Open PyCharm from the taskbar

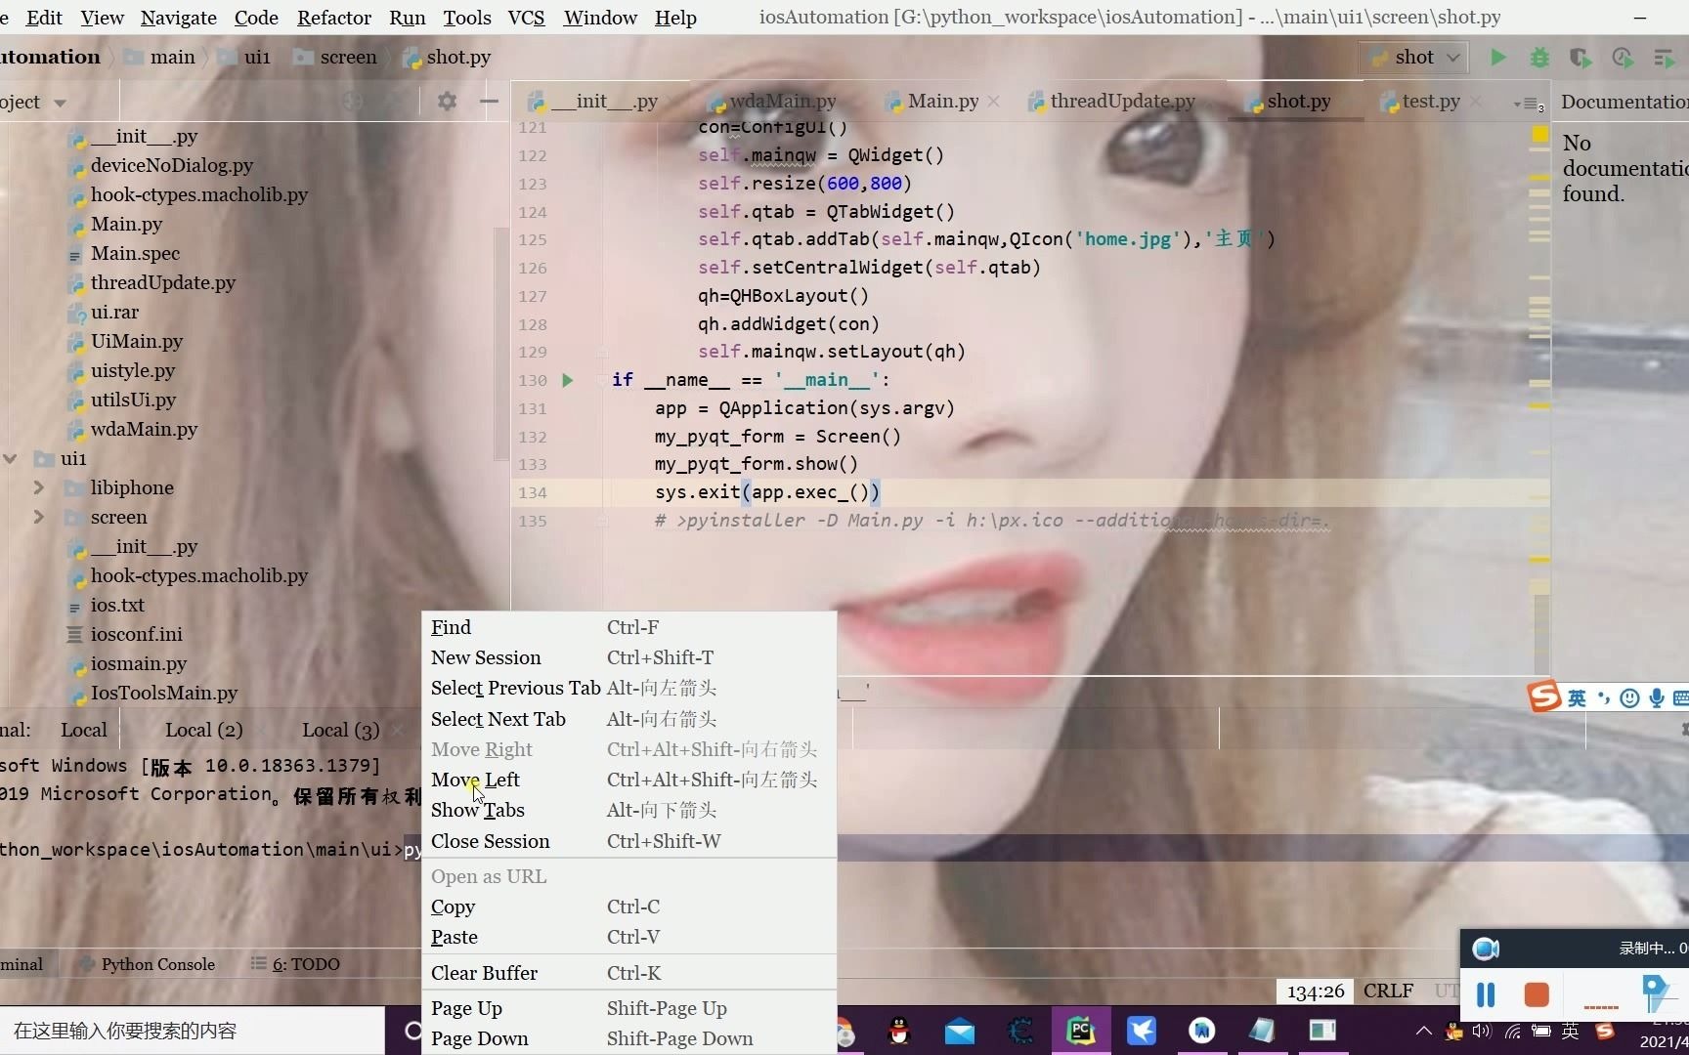pos(1080,1031)
